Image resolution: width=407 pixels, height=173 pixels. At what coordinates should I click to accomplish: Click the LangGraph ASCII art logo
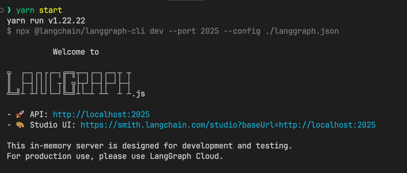point(69,83)
